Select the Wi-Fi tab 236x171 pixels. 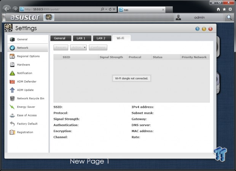(x=121, y=38)
